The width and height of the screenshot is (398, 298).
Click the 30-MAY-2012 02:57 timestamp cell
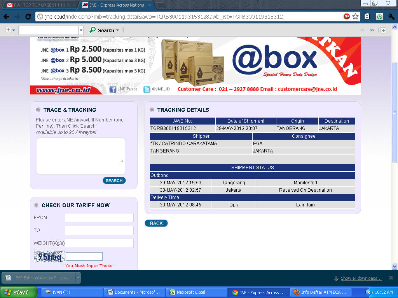180,190
